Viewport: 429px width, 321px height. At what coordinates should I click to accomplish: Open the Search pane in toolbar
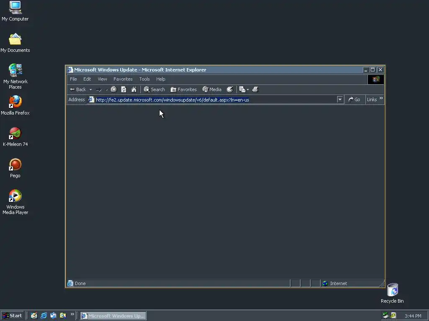(x=154, y=89)
